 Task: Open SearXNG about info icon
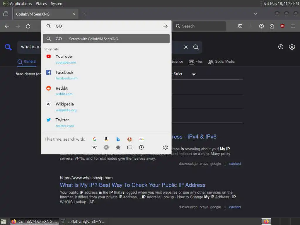[281, 47]
